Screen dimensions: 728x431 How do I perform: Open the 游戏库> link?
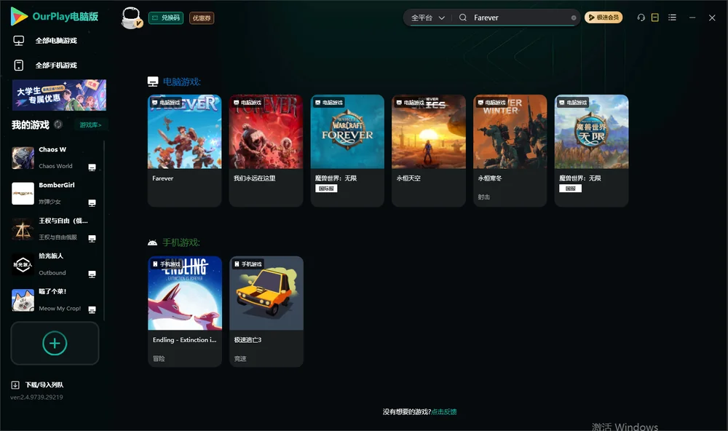90,124
